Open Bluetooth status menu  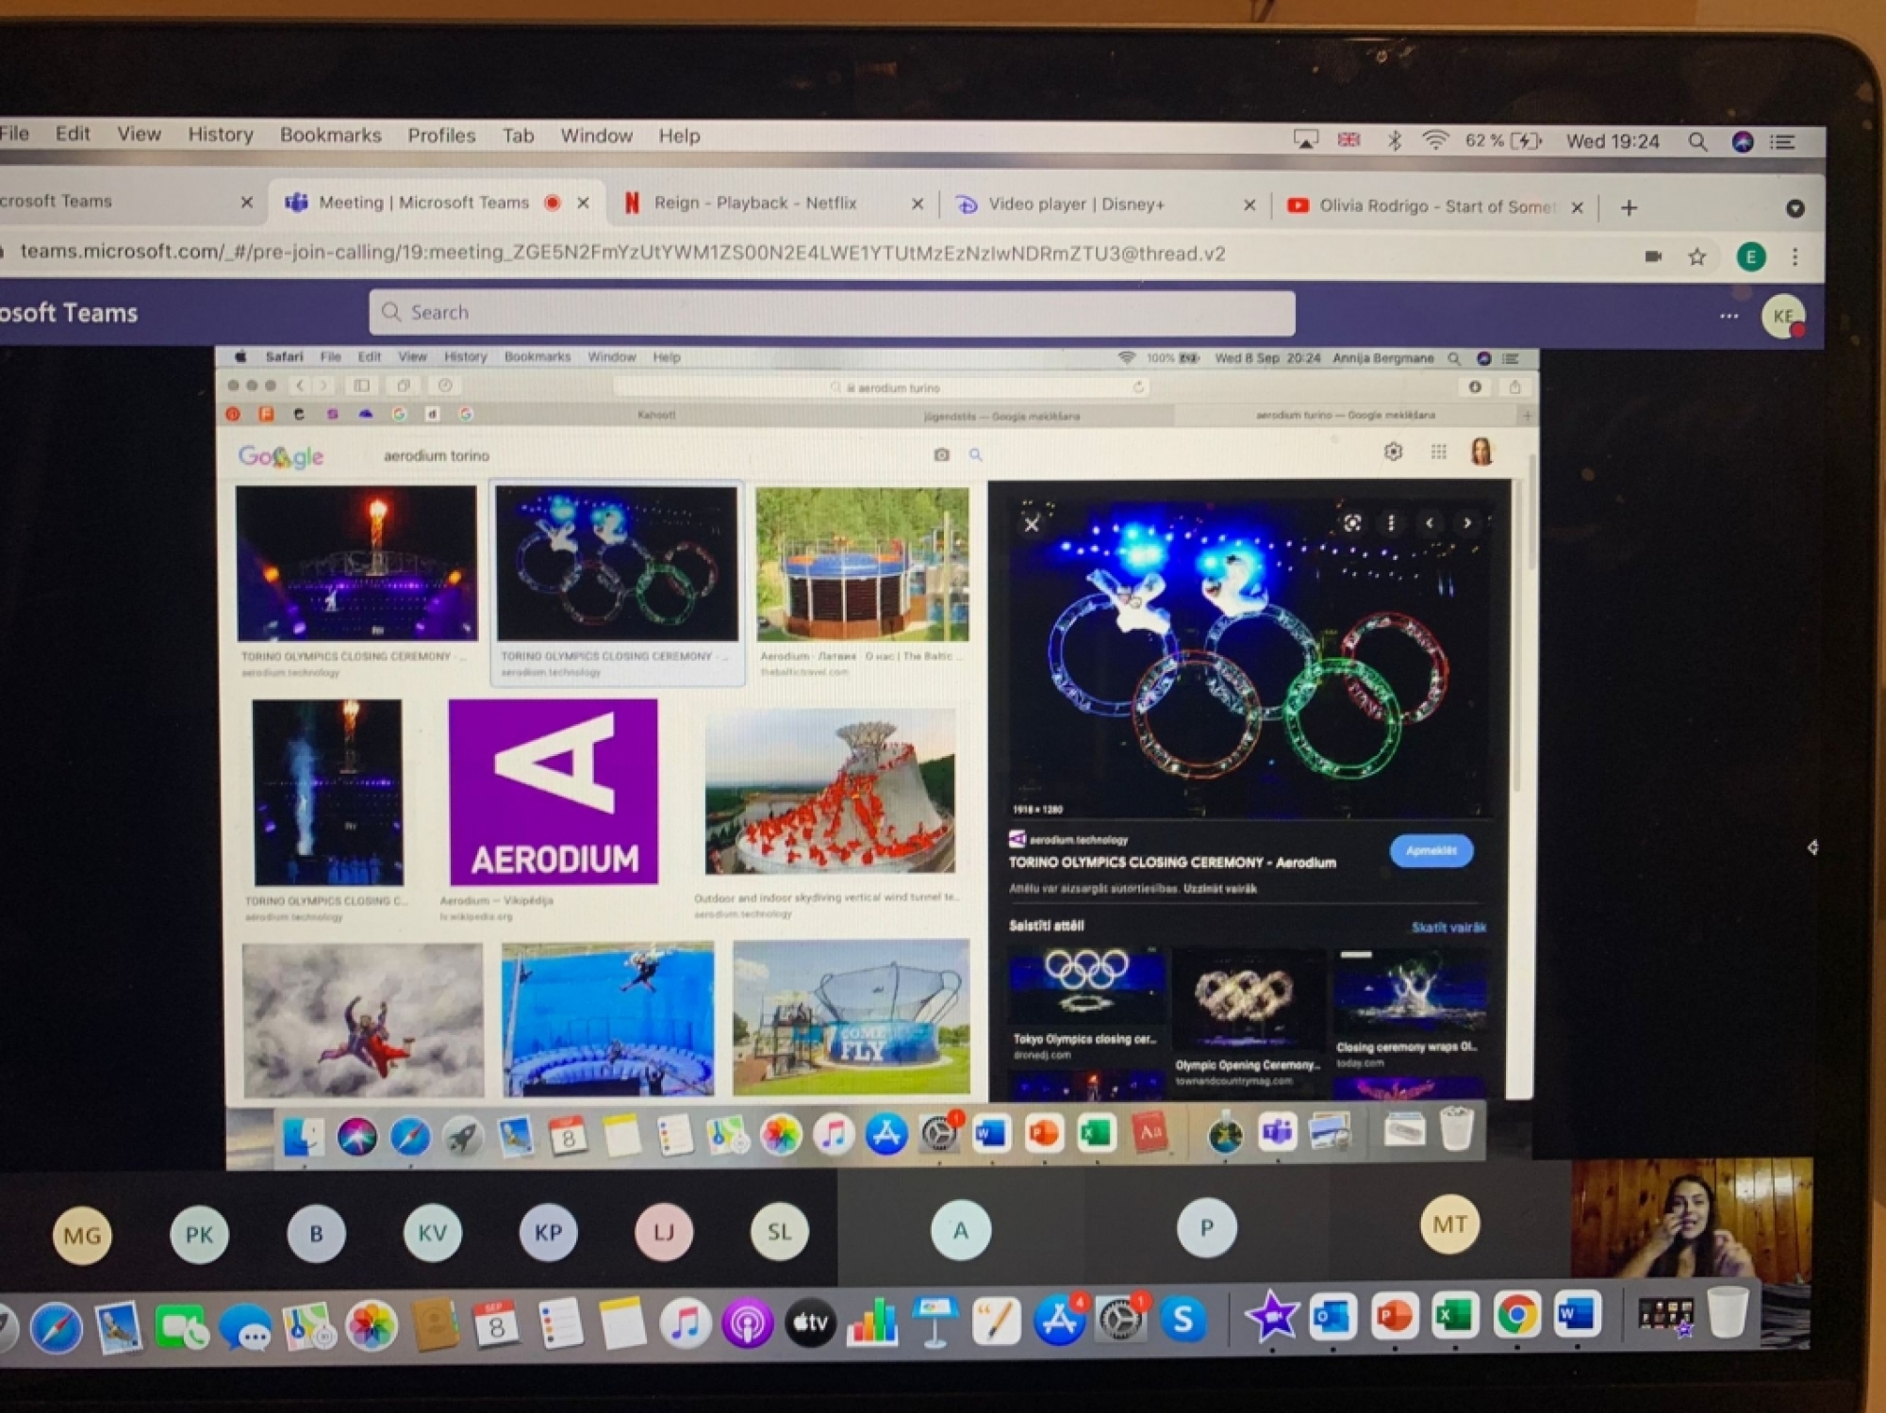(x=1394, y=140)
